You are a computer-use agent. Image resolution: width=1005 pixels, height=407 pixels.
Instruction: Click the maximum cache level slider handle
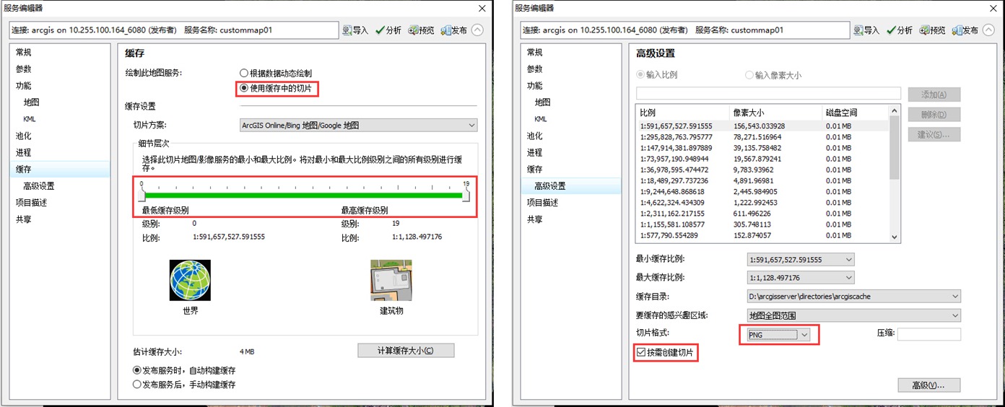(x=466, y=195)
